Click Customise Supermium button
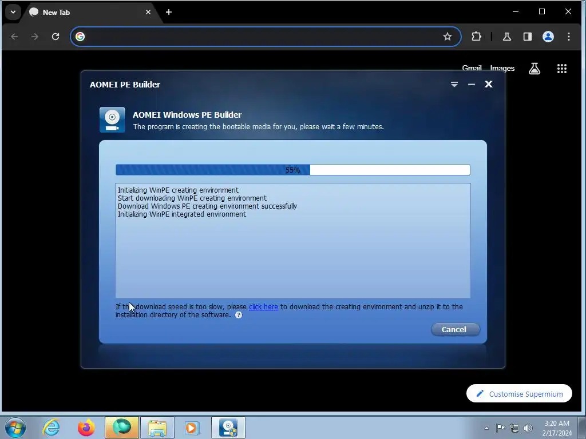Screen dimensions: 586x439 point(519,393)
